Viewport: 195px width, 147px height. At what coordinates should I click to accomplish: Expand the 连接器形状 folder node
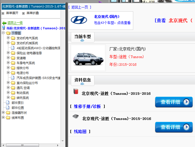3,113
